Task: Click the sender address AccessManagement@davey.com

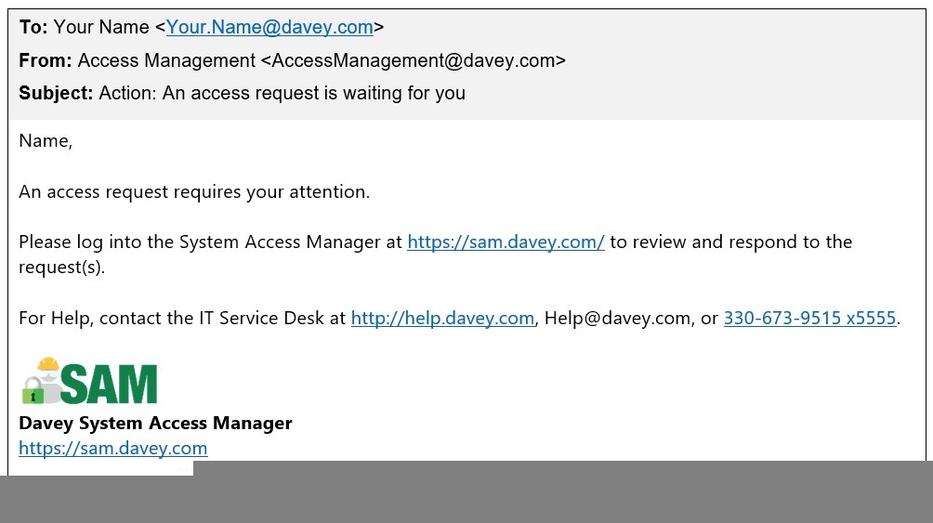Action: tap(413, 60)
